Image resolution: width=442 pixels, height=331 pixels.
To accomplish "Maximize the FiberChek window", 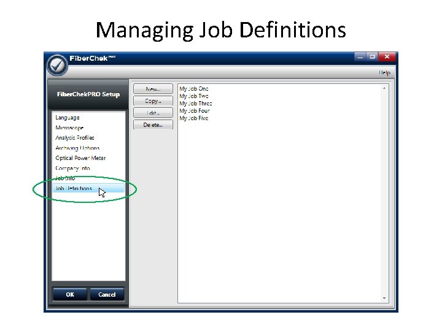I will 372,57.
